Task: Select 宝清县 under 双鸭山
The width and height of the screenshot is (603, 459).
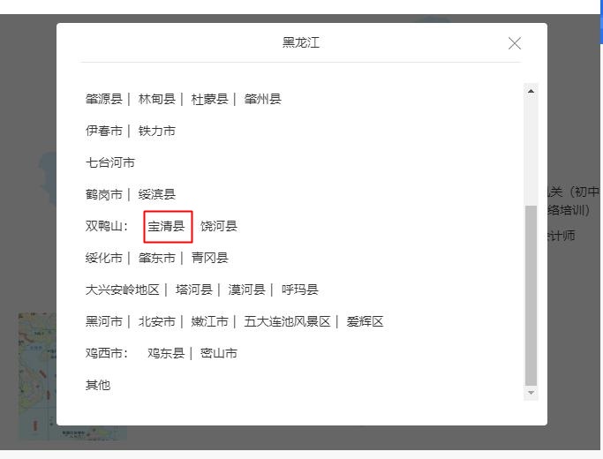Action: click(x=166, y=226)
